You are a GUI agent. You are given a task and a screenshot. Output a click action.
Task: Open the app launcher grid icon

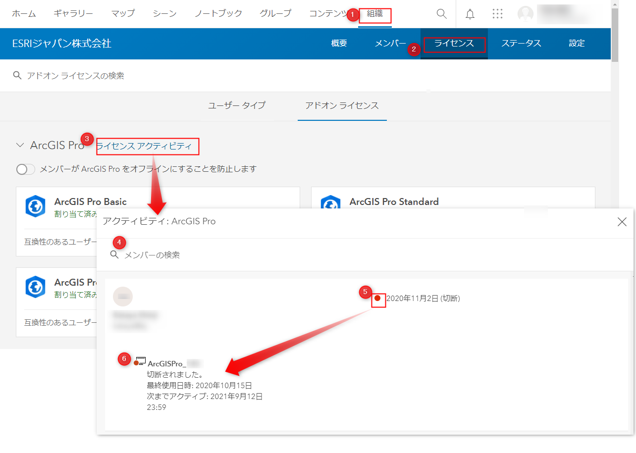tap(498, 14)
